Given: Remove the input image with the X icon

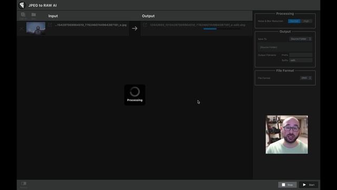Looking at the screenshot, I should (x=22, y=28).
